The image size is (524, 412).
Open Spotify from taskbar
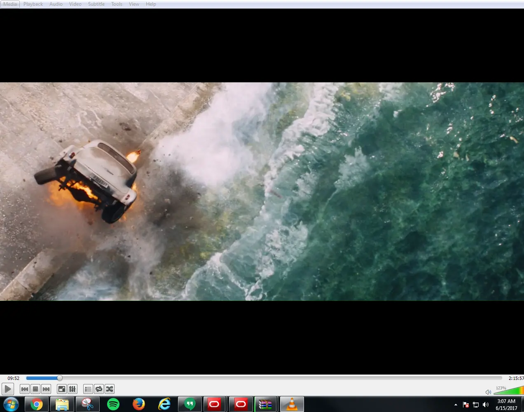tap(113, 405)
